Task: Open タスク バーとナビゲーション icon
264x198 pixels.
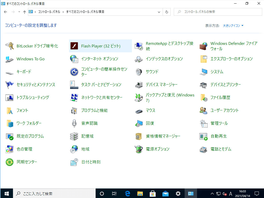Action: pos(74,85)
